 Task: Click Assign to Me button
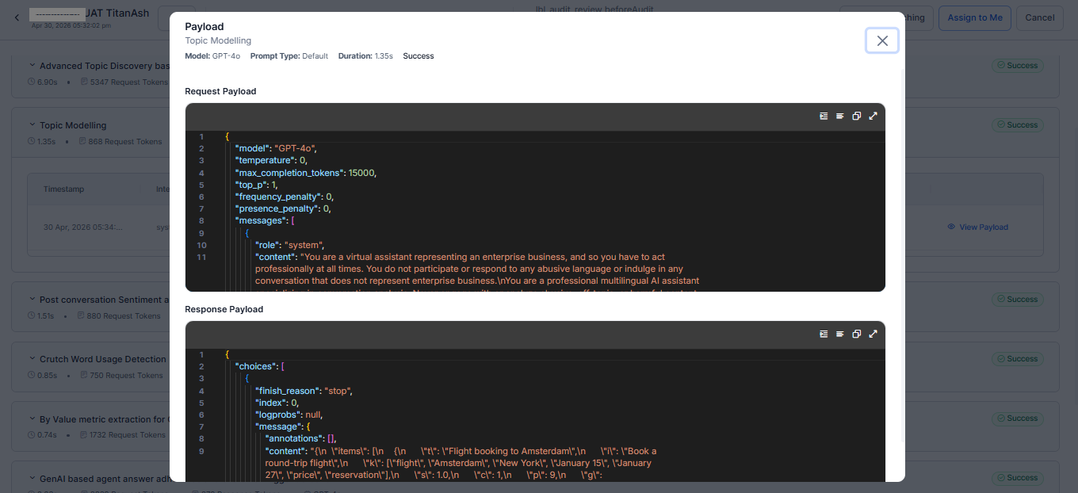(x=974, y=17)
